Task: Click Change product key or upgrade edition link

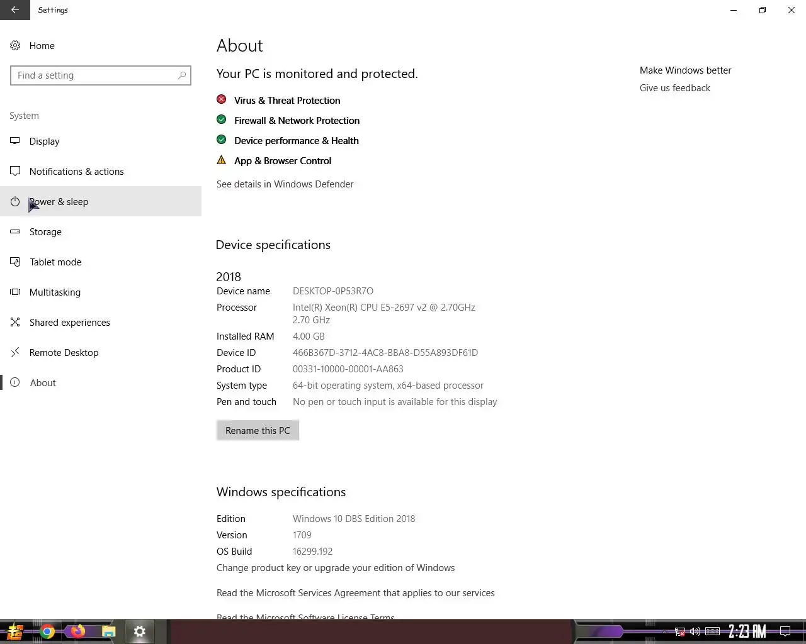Action: pos(336,568)
